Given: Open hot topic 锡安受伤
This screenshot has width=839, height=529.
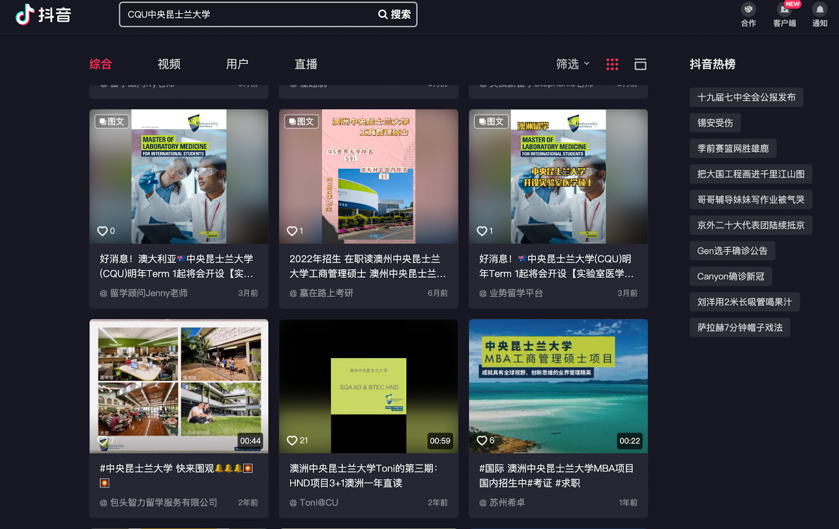Looking at the screenshot, I should [x=715, y=123].
